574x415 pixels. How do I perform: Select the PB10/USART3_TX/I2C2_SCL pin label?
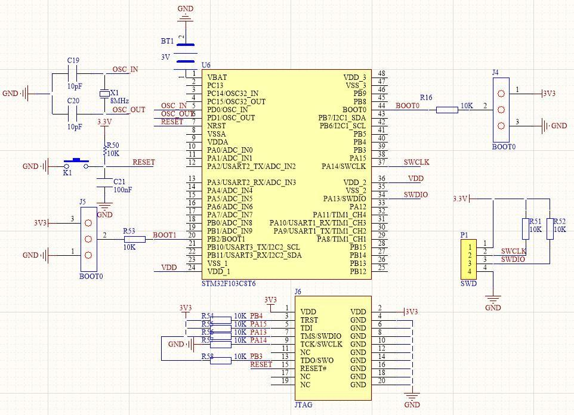pyautogui.click(x=254, y=247)
